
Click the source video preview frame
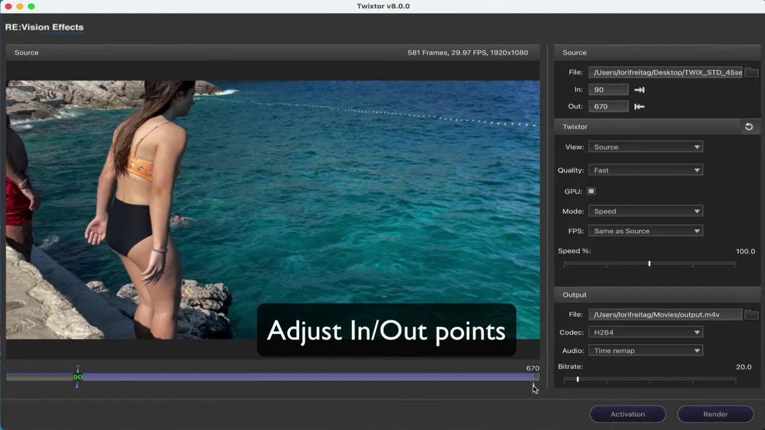[x=273, y=210]
